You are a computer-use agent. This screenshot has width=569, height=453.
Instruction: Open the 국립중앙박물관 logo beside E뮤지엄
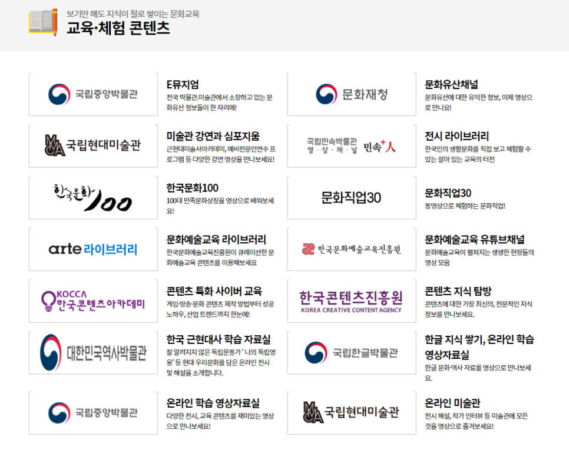(x=93, y=94)
